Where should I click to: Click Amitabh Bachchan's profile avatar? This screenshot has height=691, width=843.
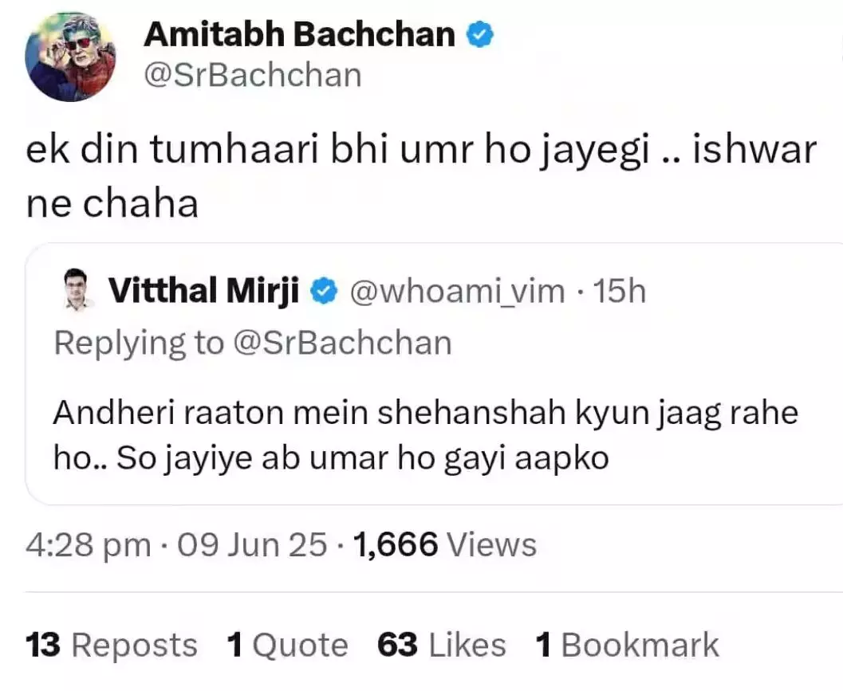[x=70, y=57]
